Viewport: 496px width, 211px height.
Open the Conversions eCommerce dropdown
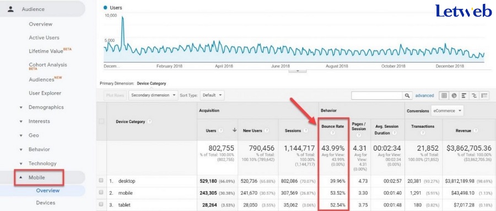[447, 111]
